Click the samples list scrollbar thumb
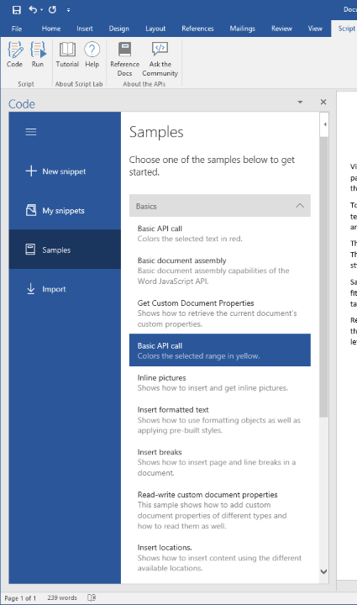The width and height of the screenshot is (357, 605). point(323,276)
